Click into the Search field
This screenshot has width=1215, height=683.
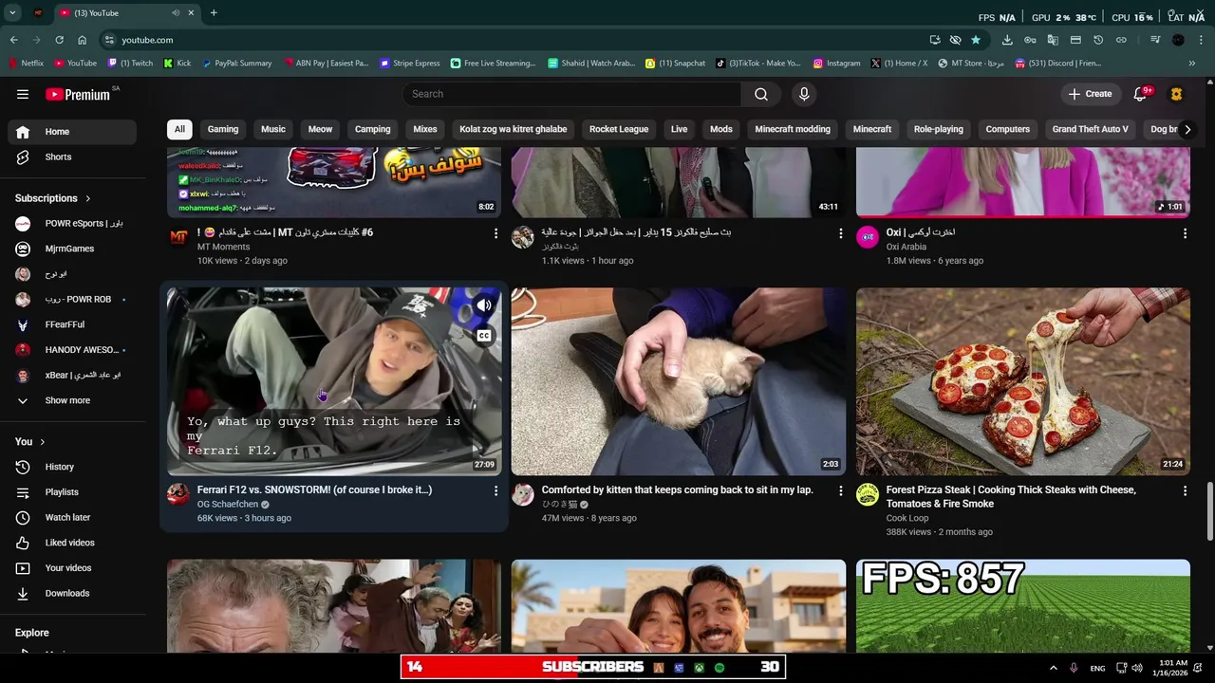[572, 94]
